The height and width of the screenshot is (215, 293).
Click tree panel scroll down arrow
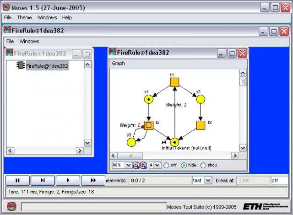87,143
